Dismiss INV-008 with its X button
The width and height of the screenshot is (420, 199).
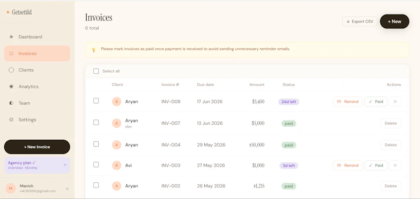tap(395, 102)
